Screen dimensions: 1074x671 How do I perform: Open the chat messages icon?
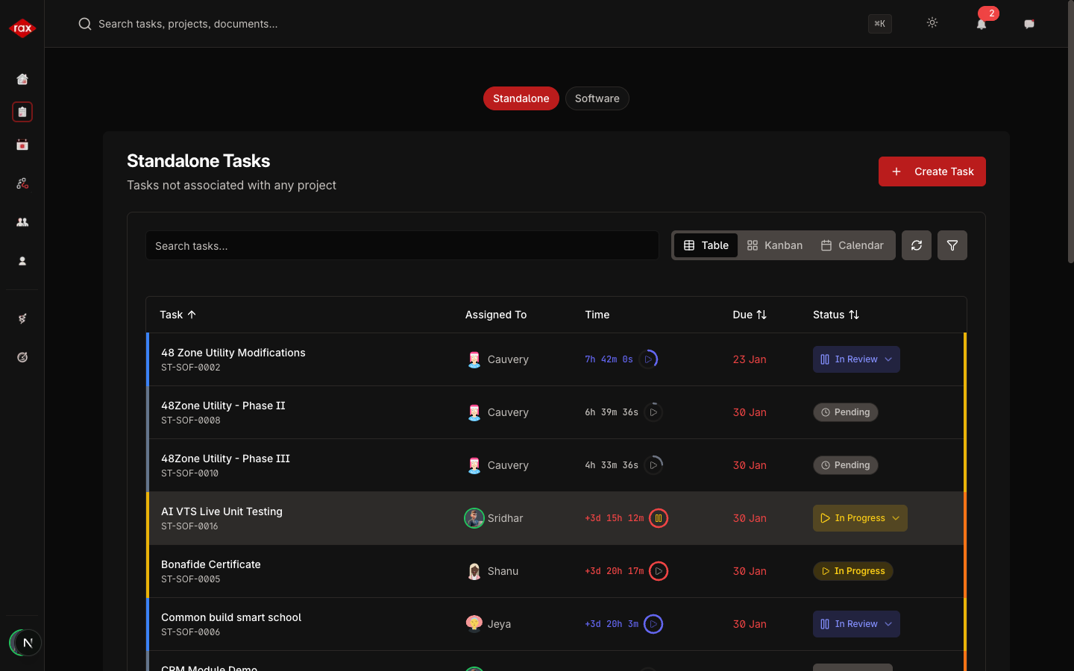click(x=1029, y=24)
